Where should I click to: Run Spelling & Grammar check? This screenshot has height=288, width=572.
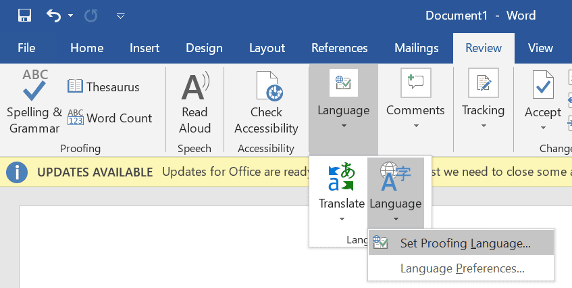pyautogui.click(x=34, y=101)
